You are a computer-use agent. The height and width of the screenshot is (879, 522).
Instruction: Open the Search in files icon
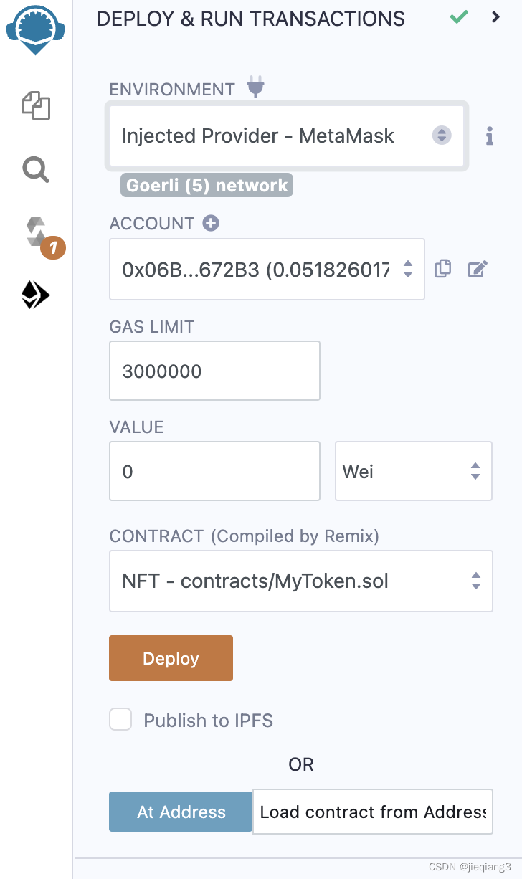pos(36,170)
